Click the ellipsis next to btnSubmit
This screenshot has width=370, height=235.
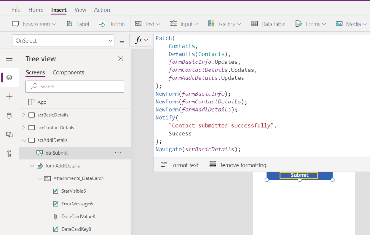[118, 153]
